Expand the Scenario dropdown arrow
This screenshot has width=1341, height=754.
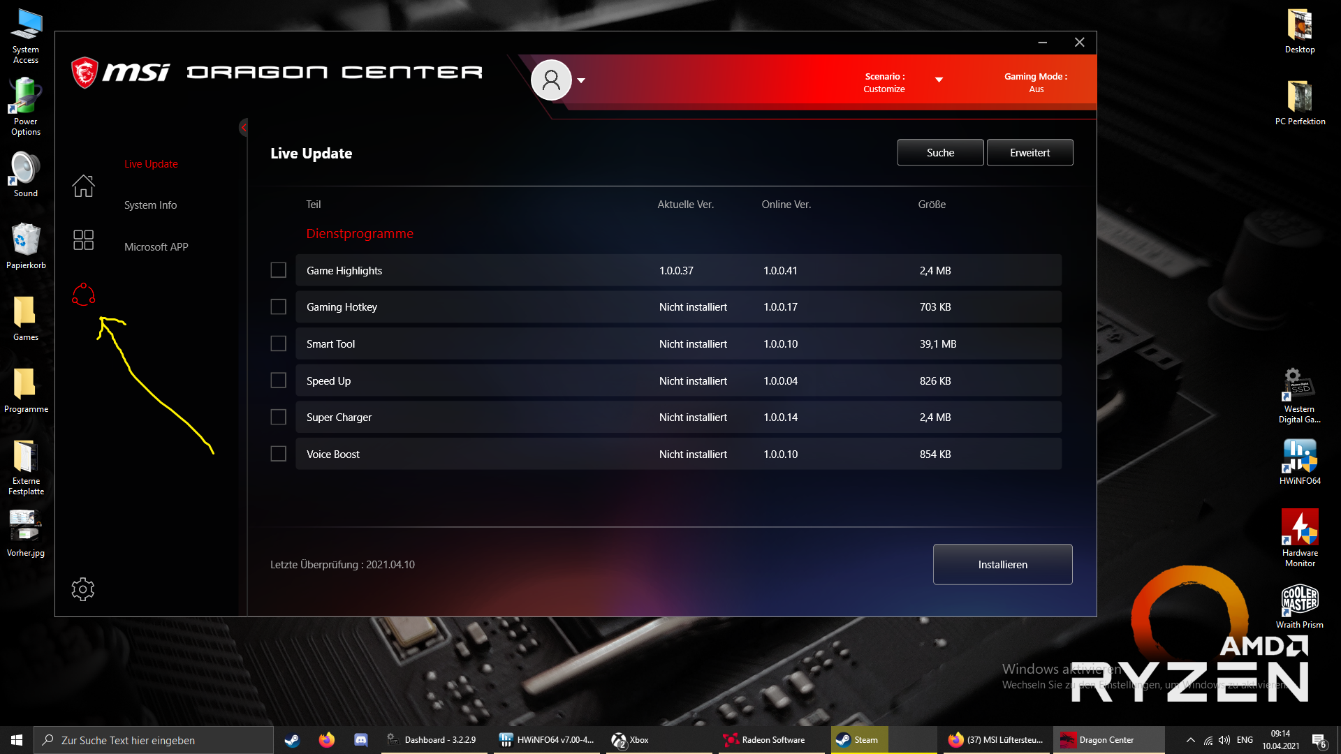tap(939, 80)
